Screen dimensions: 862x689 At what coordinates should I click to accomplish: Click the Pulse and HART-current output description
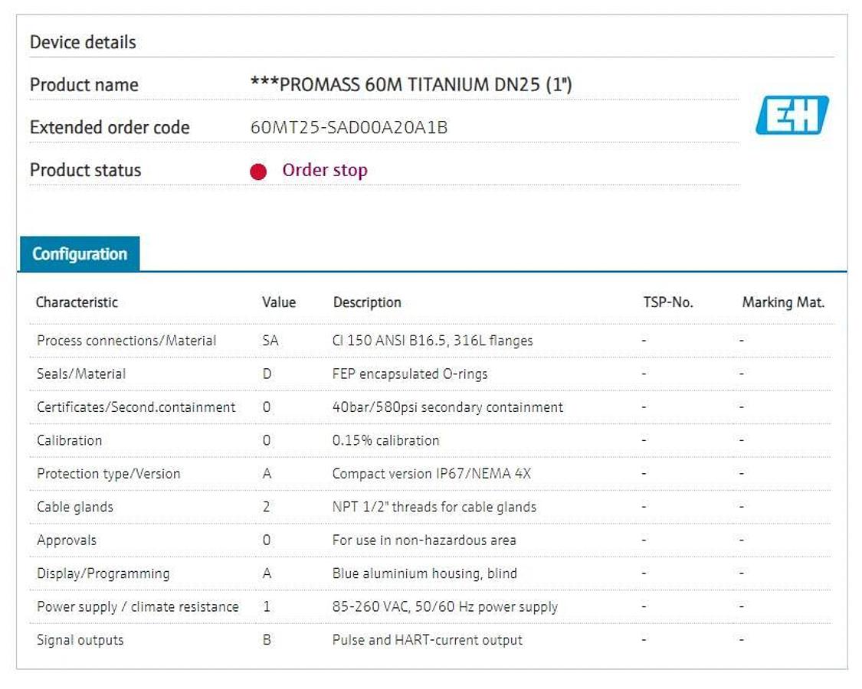[427, 640]
